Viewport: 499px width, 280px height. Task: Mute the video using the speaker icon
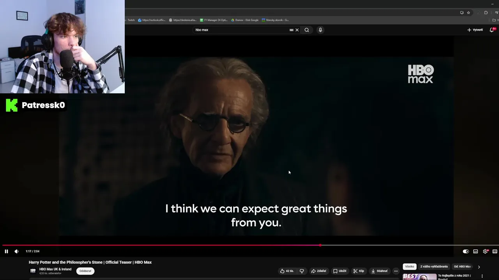16,251
